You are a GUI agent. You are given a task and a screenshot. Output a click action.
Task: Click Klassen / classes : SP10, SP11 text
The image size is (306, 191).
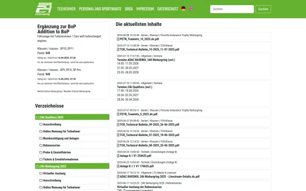56,48
